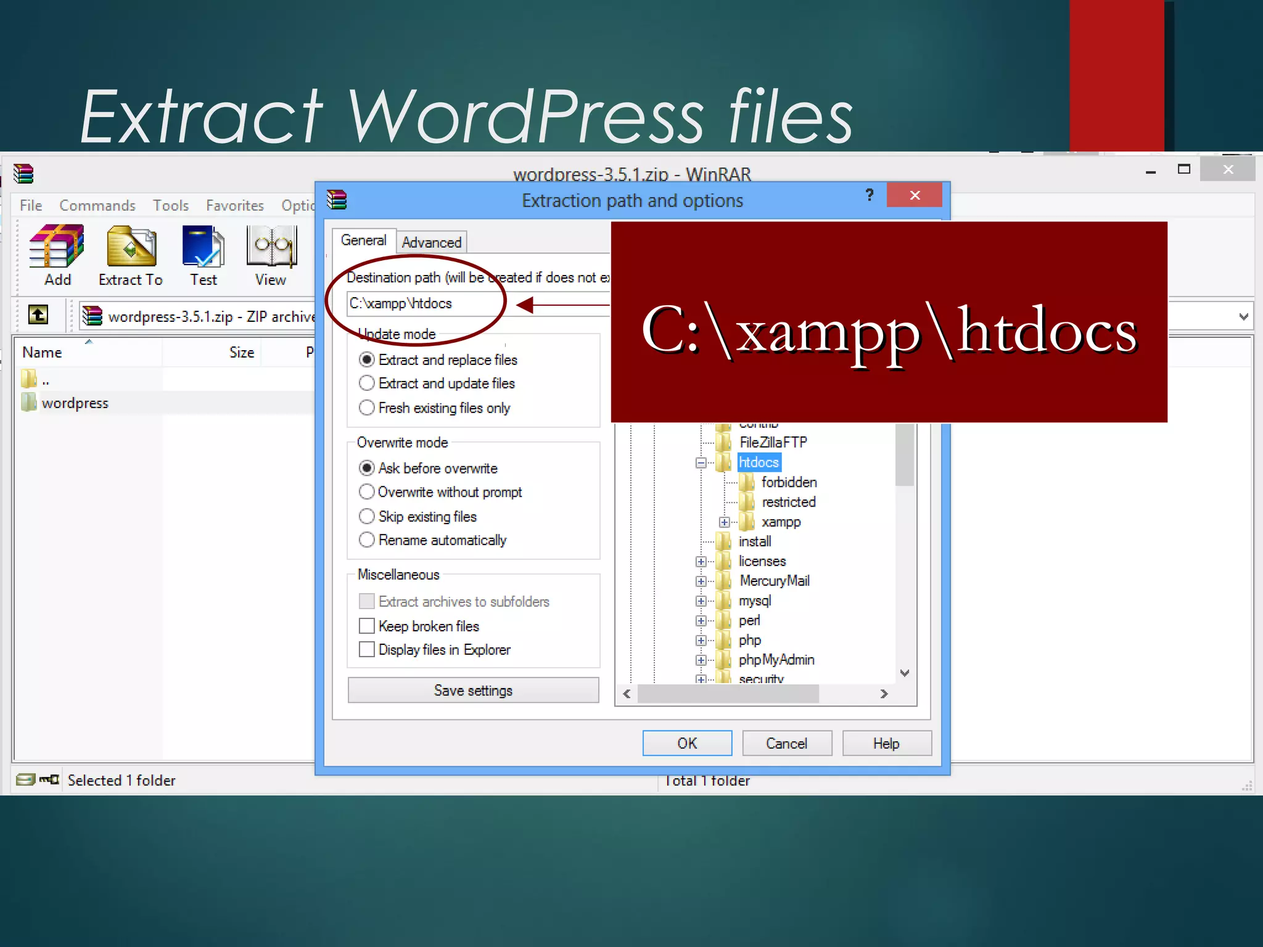1263x947 pixels.
Task: Open the archive address bar dropdown arrow
Action: coord(1243,316)
